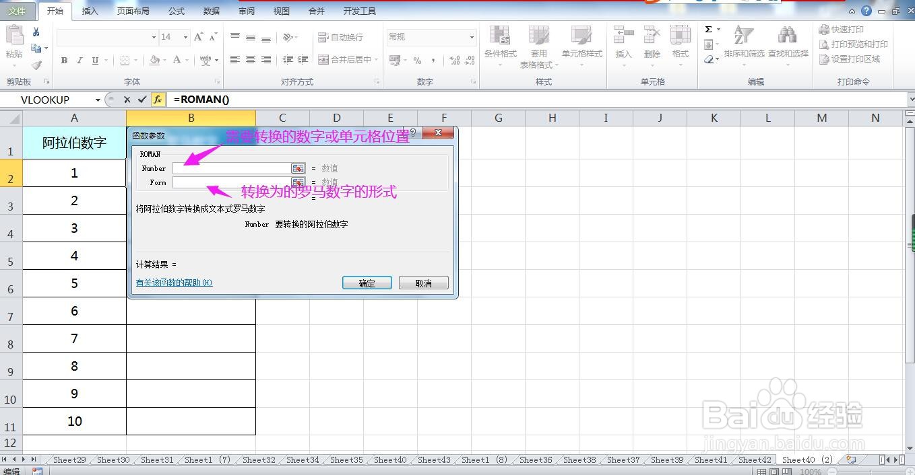Open the Name Box dropdown showing VLOOKUP
Image resolution: width=915 pixels, height=475 pixels.
pos(98,100)
